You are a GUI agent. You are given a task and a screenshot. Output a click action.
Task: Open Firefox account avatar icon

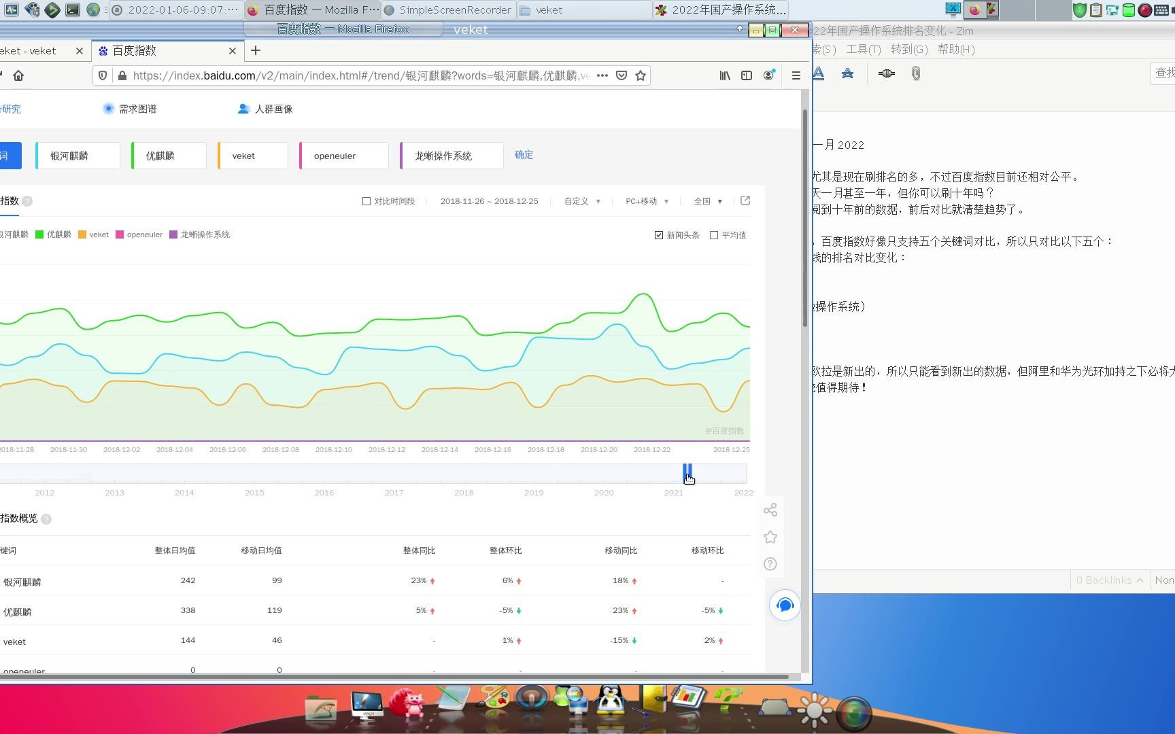[768, 75]
